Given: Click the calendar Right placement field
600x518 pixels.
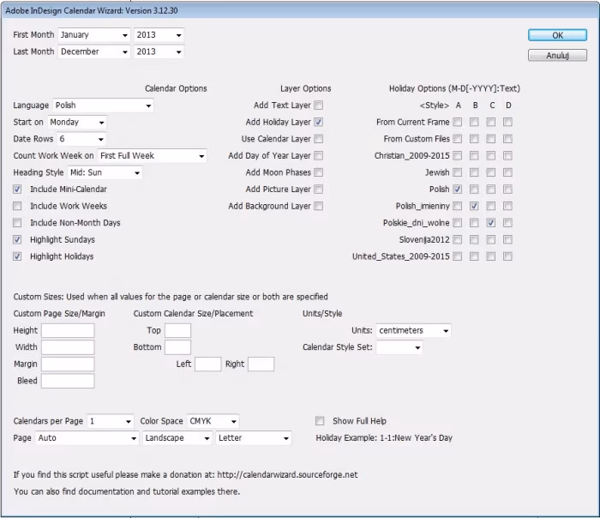Looking at the screenshot, I should click(x=261, y=364).
